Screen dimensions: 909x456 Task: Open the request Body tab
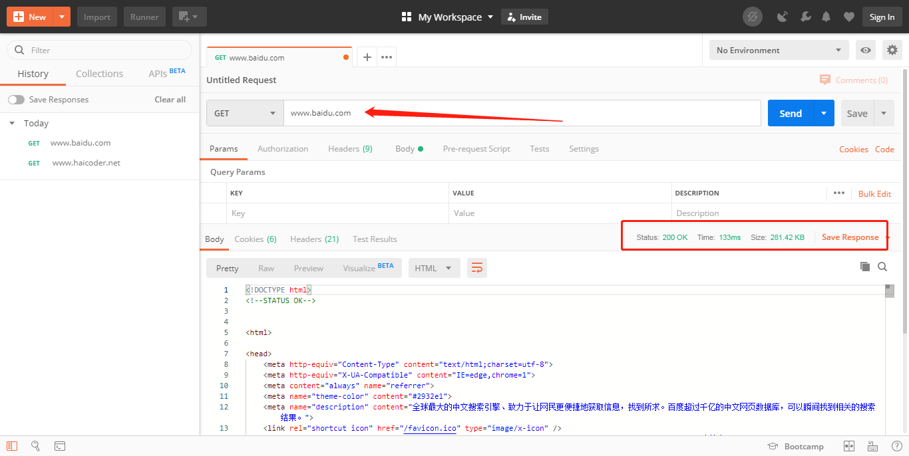click(x=409, y=149)
